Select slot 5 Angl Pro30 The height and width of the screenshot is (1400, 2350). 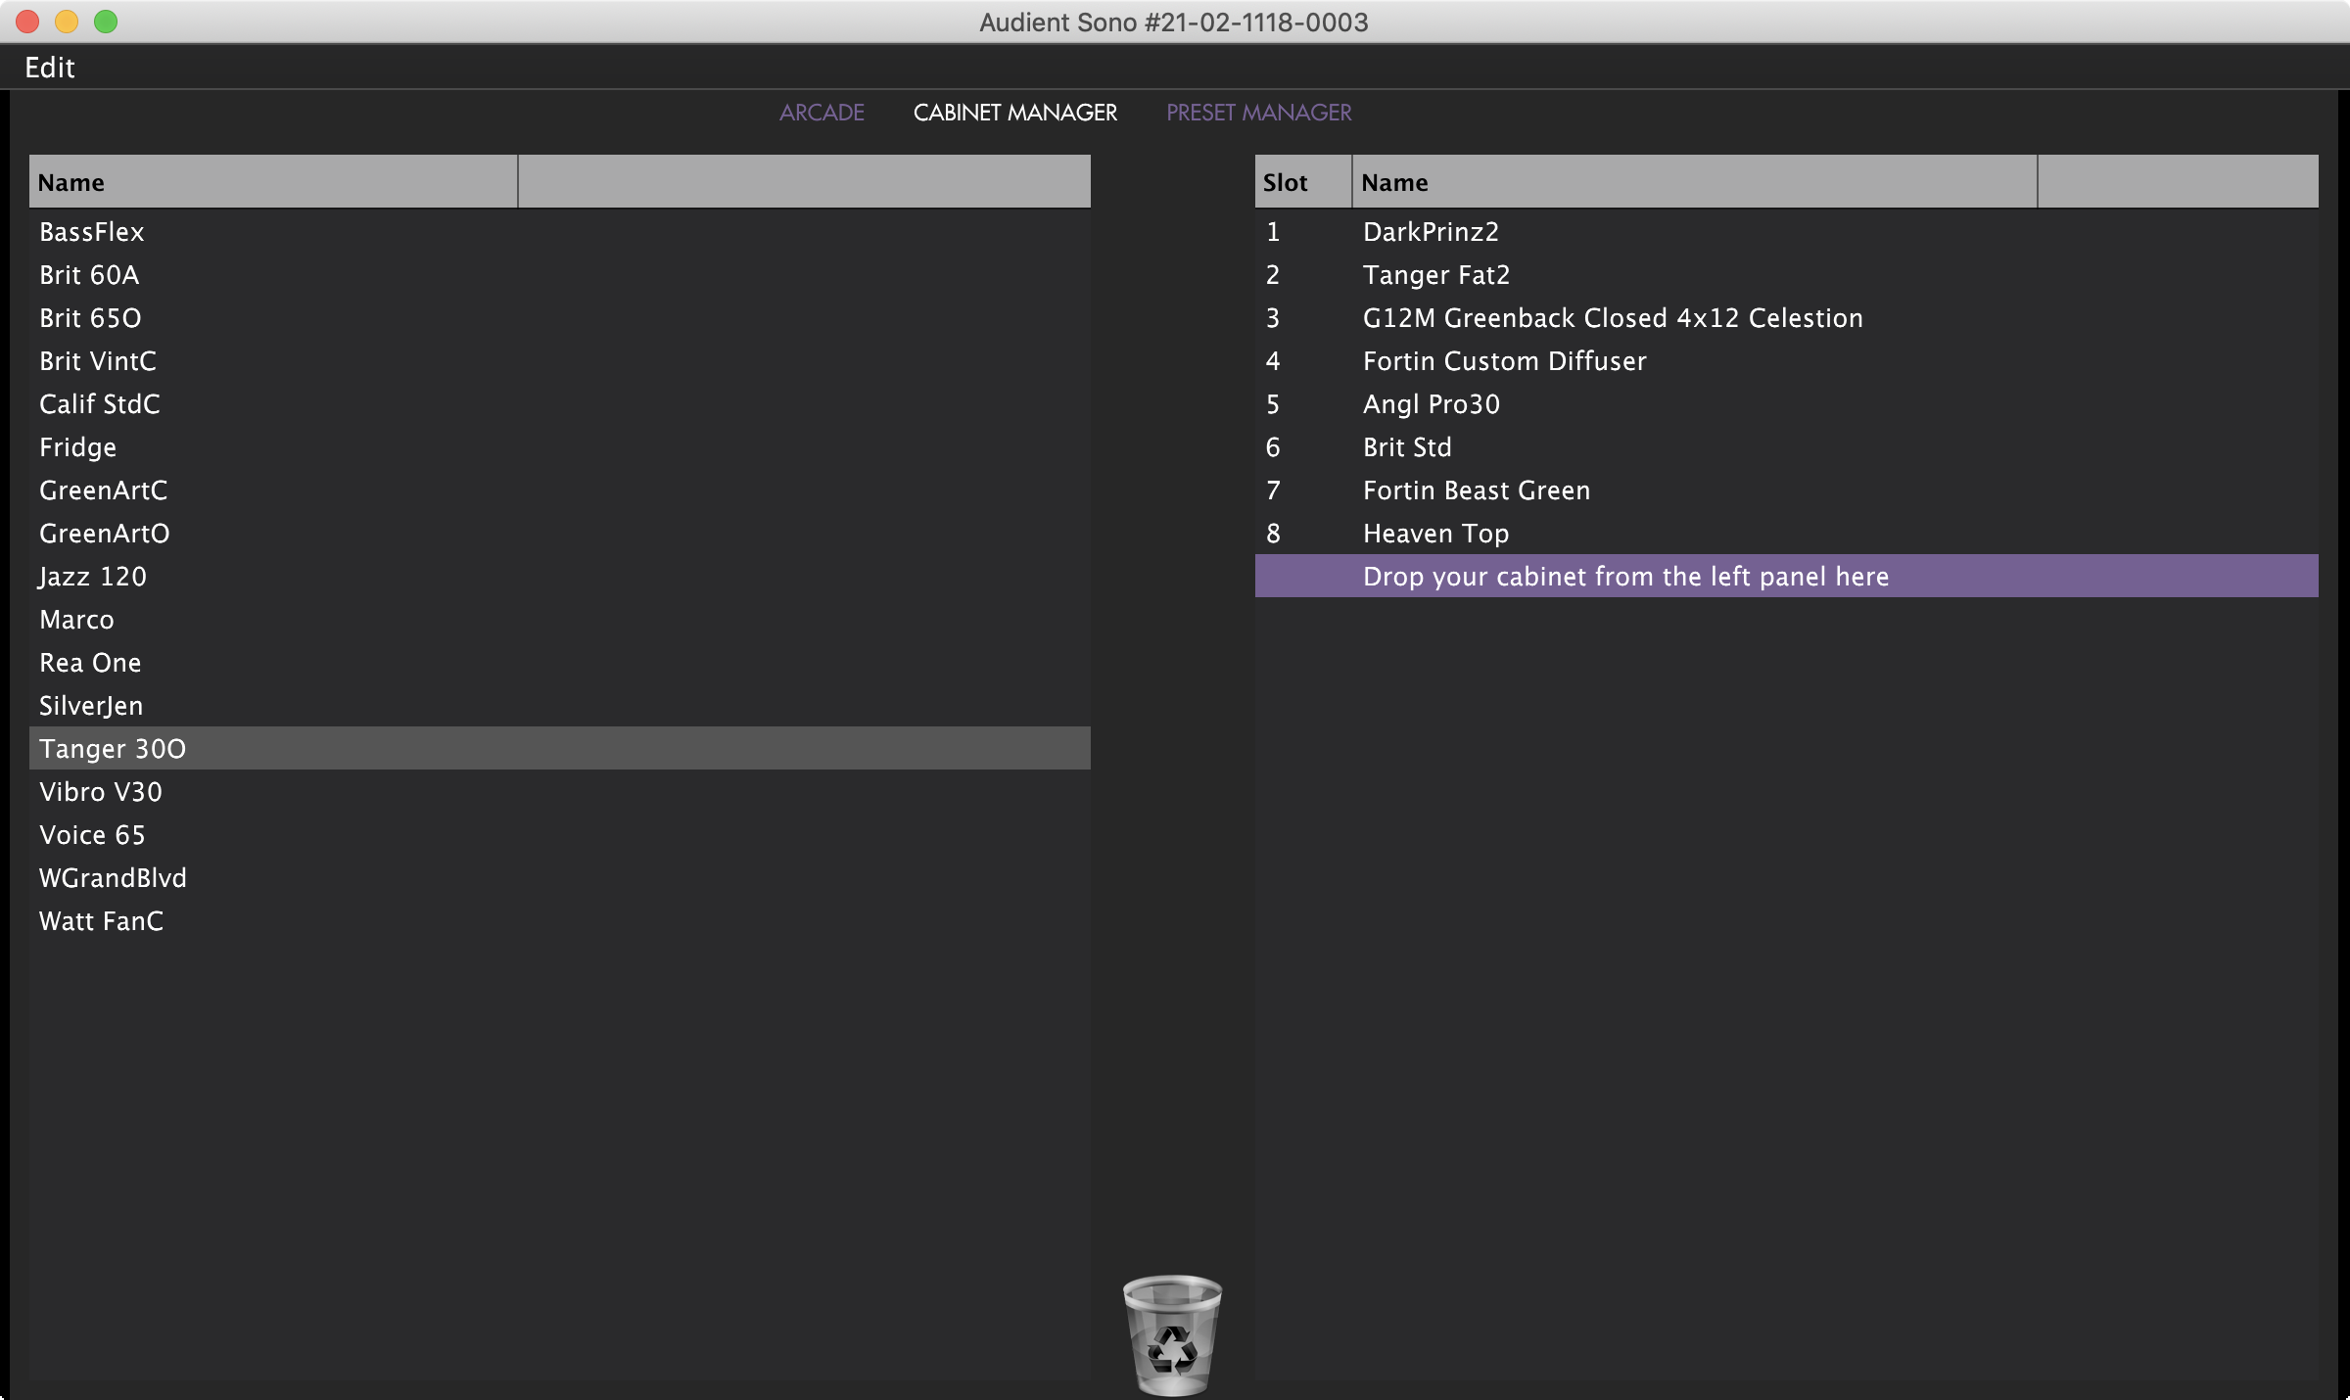(1787, 404)
